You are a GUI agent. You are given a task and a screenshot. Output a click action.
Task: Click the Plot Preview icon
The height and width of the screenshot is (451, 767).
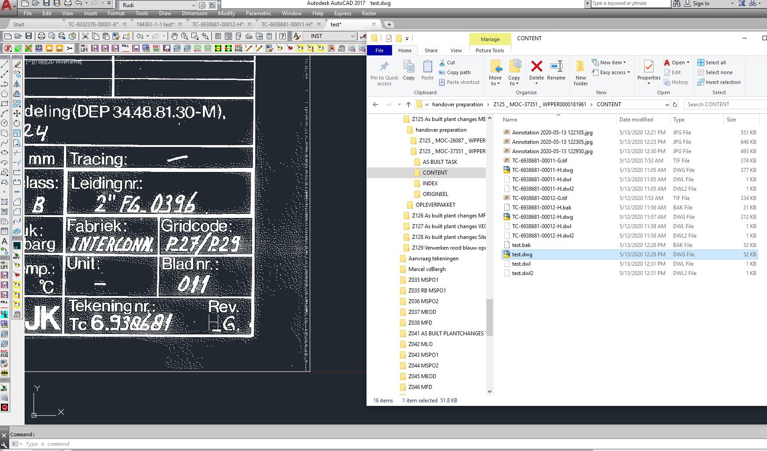point(52,37)
